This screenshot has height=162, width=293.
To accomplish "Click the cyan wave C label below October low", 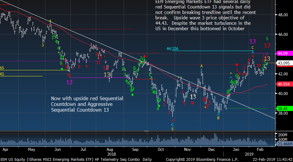I will 172,125.
